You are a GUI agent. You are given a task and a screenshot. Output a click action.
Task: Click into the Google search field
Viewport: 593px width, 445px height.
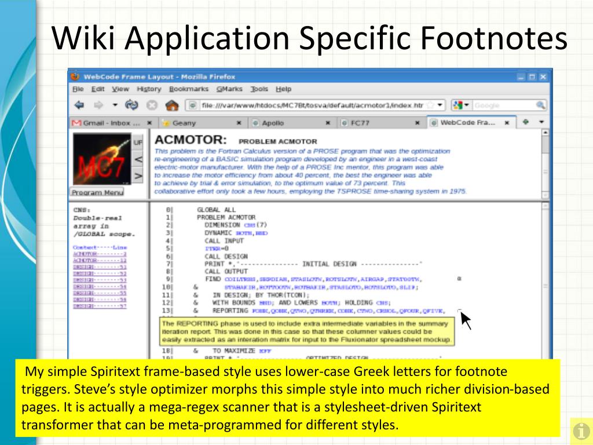point(503,105)
